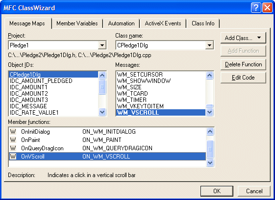Expand the Project dropdown arrow
This screenshot has height=200, width=275.
pos(102,45)
